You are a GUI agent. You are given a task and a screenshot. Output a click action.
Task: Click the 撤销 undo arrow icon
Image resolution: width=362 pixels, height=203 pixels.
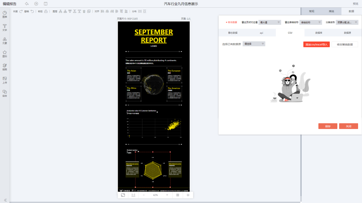tap(32, 11)
